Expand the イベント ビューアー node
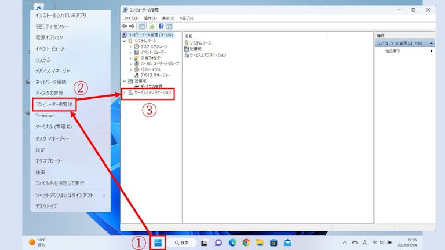The image size is (445, 250). pos(130,53)
